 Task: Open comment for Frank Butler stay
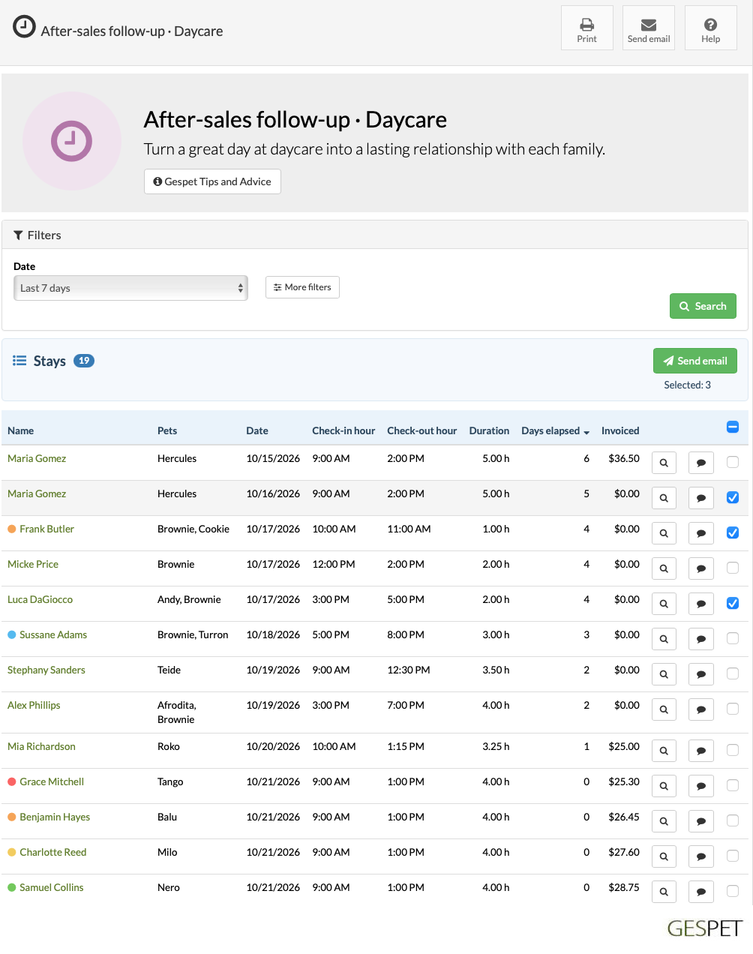(700, 533)
